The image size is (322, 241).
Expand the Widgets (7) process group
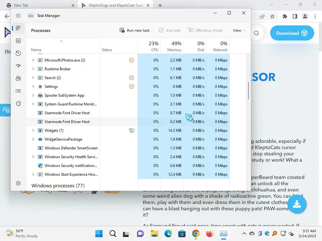[x=33, y=130]
